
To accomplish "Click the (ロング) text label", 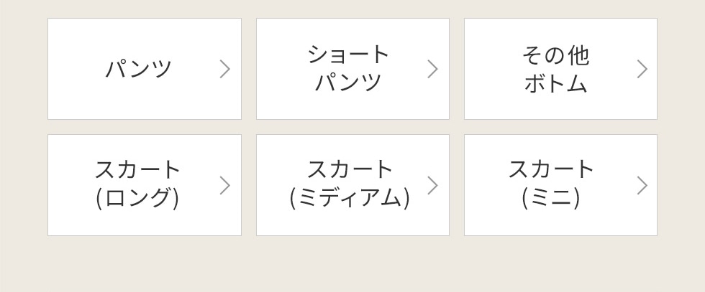I will click(137, 199).
